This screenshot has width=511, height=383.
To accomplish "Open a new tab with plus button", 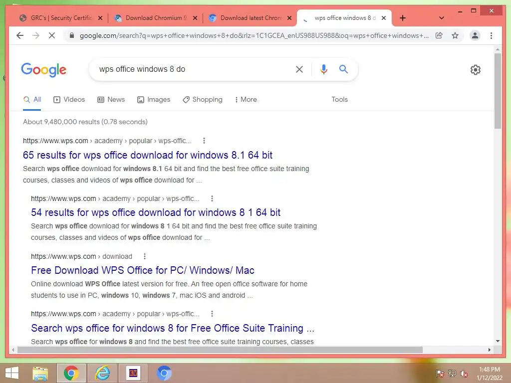I will [403, 18].
